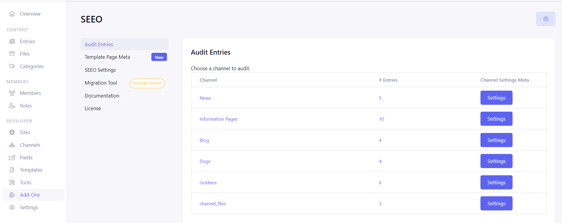Click the Overview home icon
This screenshot has height=223, width=562.
click(12, 14)
